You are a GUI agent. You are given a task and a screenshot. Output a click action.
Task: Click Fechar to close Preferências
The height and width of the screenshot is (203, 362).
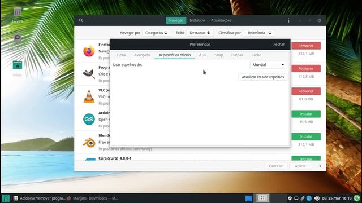279,45
